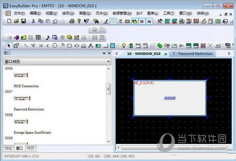Switch to the 地址 bottom tab

[x=9, y=149]
